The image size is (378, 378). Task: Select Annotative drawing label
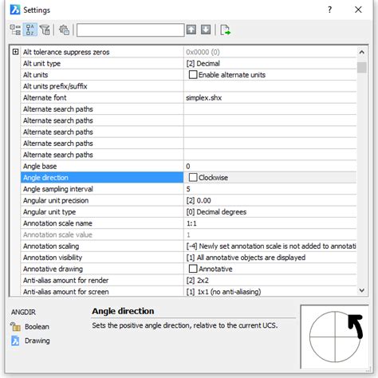pos(53,269)
